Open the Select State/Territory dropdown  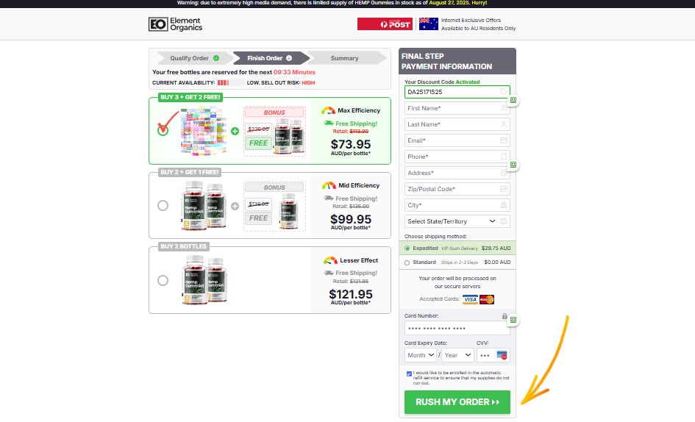click(452, 221)
